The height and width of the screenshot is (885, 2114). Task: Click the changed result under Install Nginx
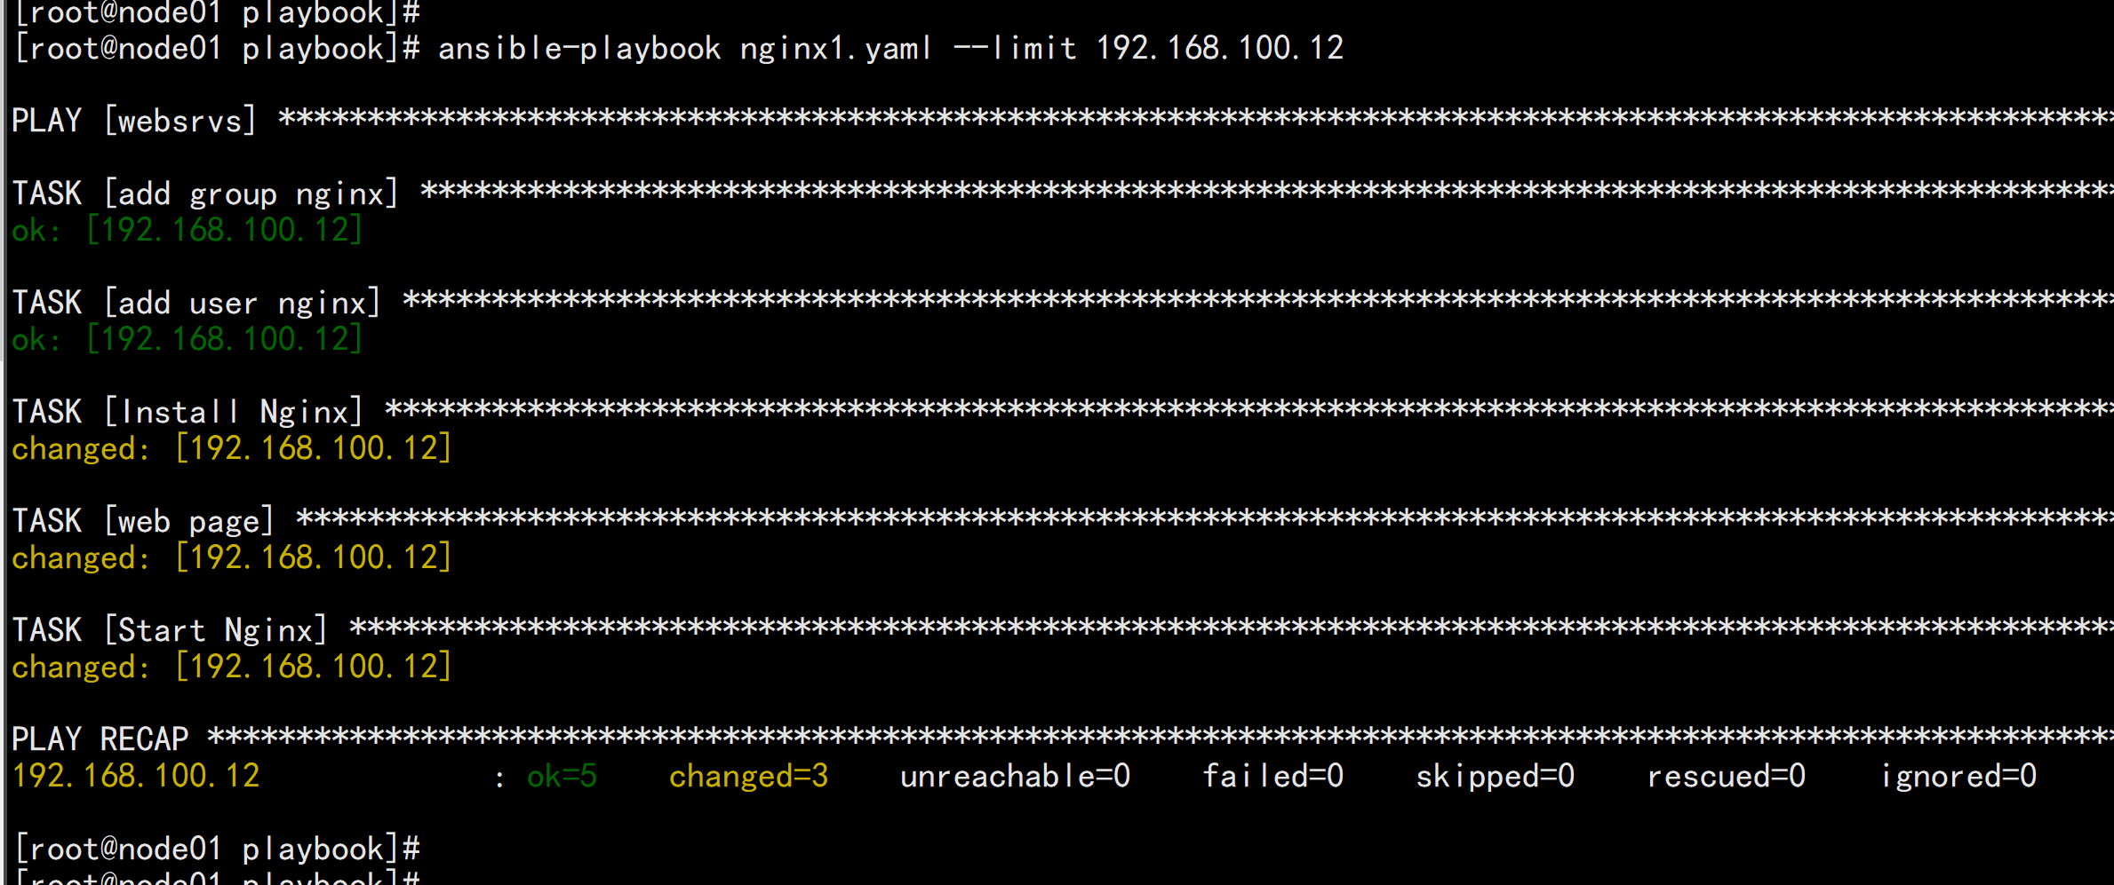[x=231, y=449]
